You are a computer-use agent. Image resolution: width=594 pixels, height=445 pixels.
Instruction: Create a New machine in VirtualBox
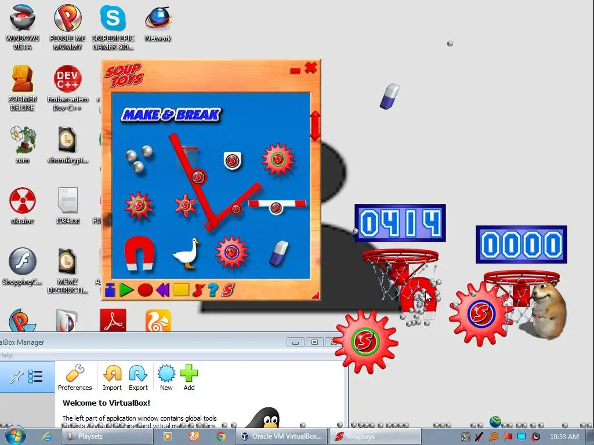[166, 377]
